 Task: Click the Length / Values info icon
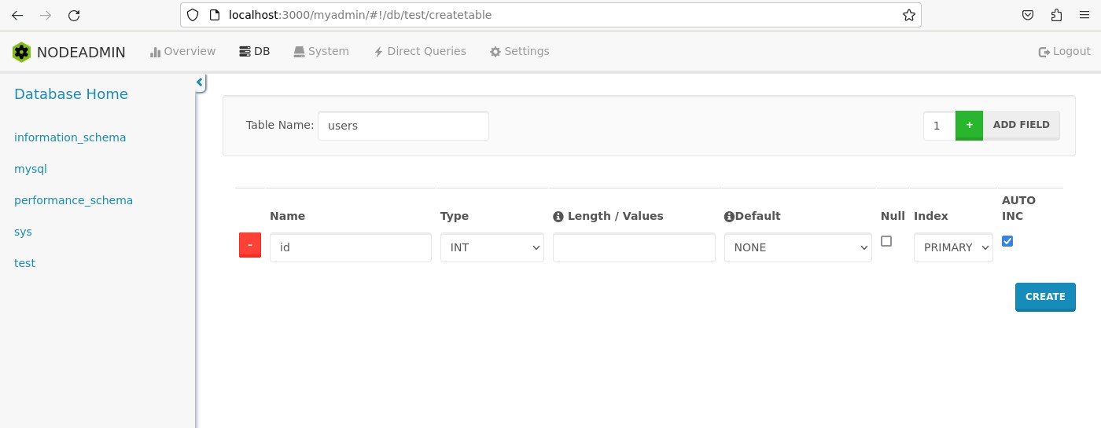[x=558, y=217]
